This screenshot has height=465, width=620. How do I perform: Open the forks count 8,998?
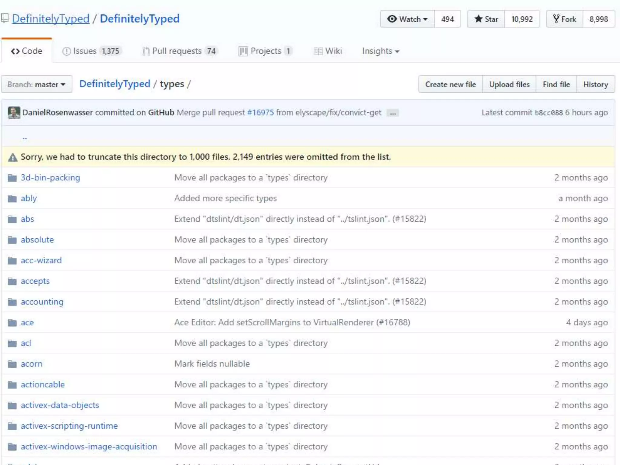tap(599, 19)
